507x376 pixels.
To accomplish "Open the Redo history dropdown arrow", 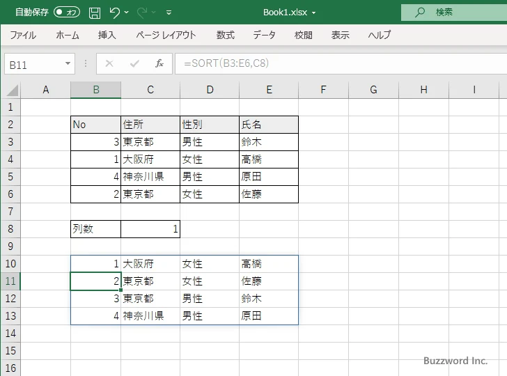I will point(154,13).
